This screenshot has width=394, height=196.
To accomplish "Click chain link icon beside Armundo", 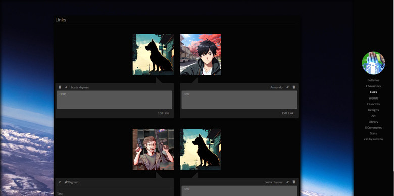I will pyautogui.click(x=288, y=87).
